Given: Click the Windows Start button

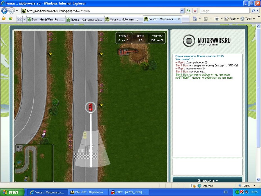Looking at the screenshot, I should coord(10,192).
